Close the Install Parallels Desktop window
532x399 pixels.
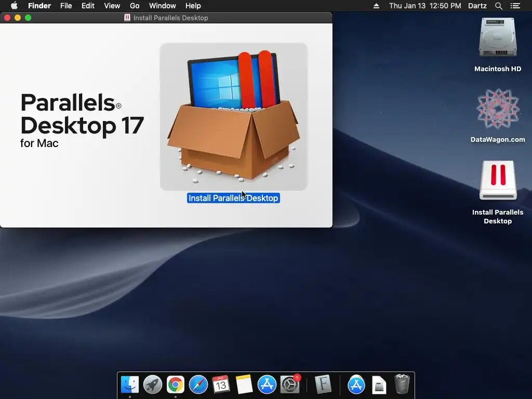[x=7, y=18]
